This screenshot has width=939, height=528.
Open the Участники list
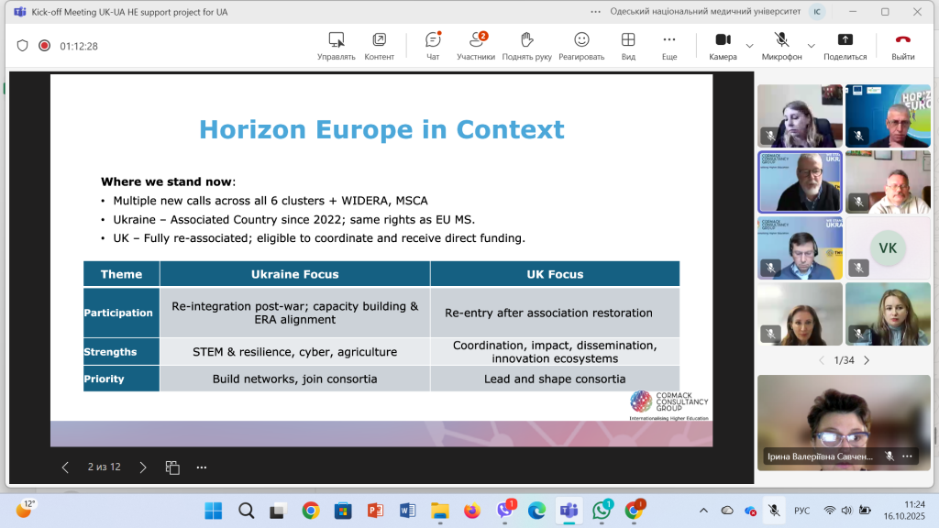(476, 46)
